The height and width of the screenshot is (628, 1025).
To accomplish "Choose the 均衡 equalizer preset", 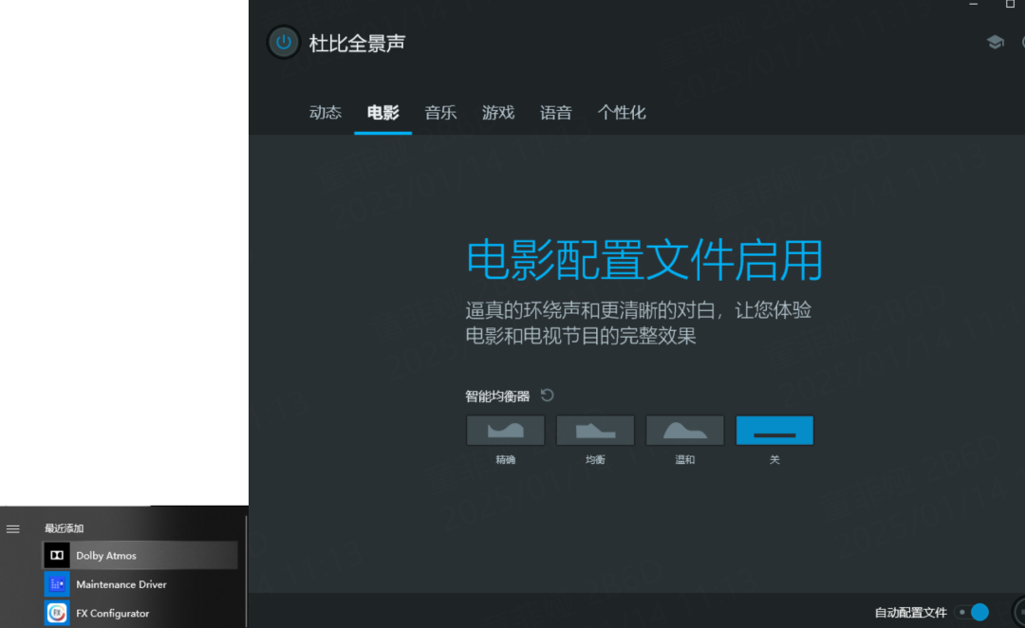I will 595,430.
